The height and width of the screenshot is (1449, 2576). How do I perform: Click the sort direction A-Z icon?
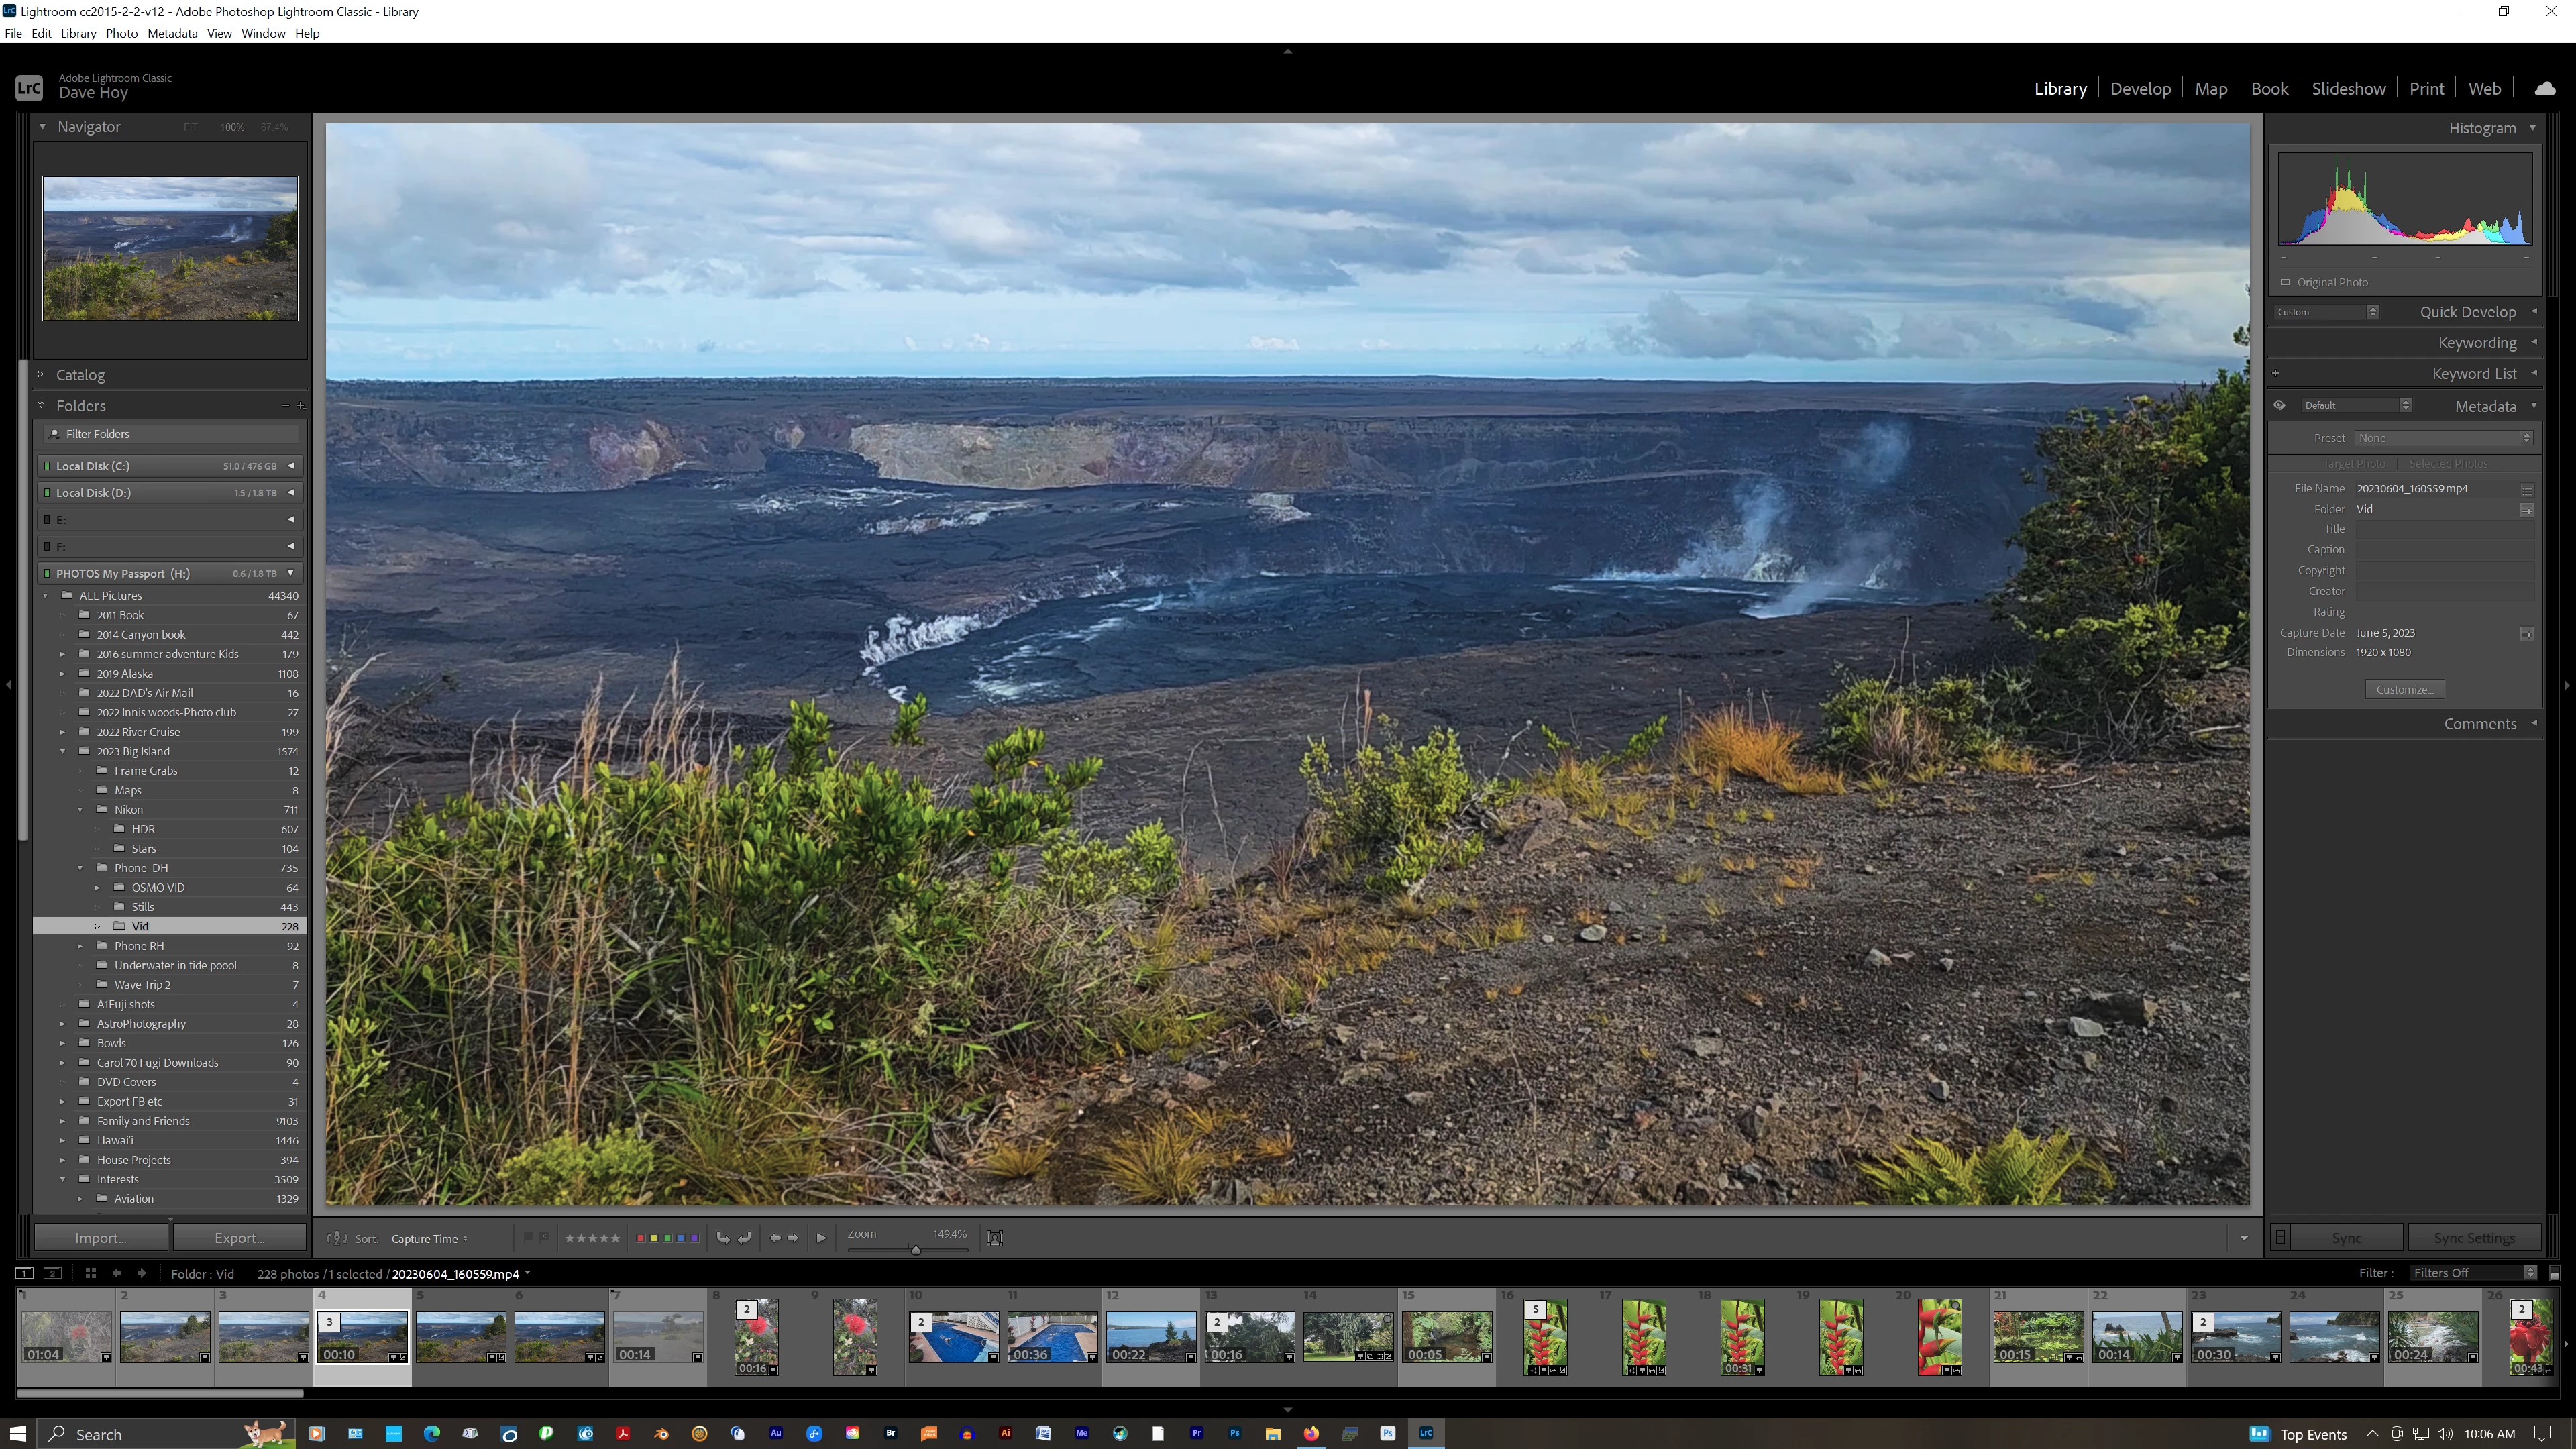[337, 1238]
